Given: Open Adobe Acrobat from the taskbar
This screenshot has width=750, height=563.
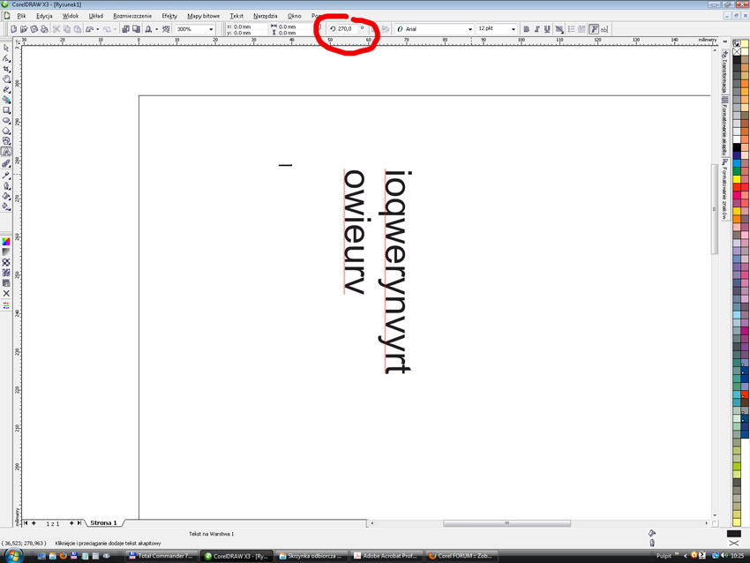Looking at the screenshot, I should [386, 556].
